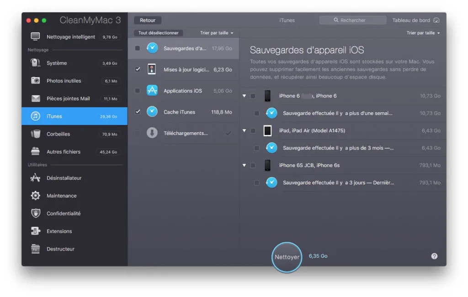The width and height of the screenshot is (468, 297).
Task: Click the Autres fichiers drawer icon
Action: [35, 151]
